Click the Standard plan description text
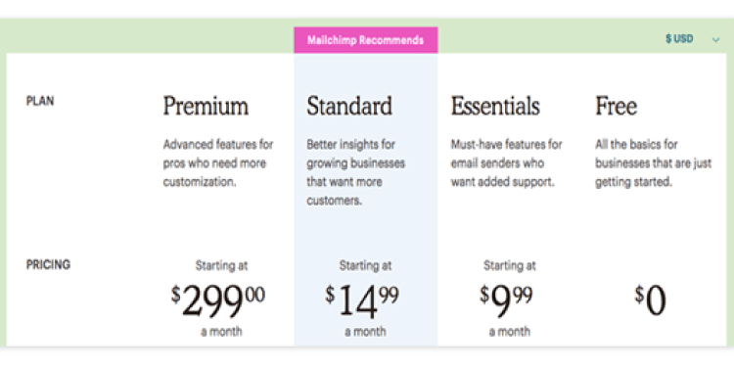734x367 pixels. pos(356,172)
